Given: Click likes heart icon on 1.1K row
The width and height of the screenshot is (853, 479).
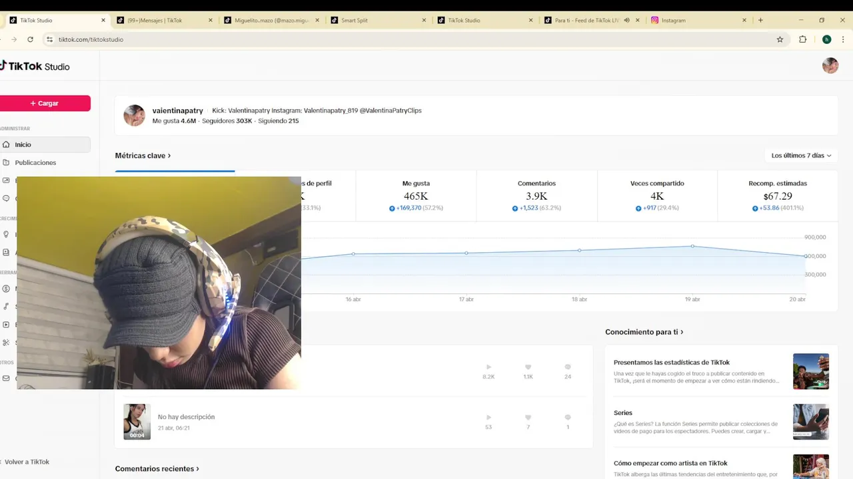Looking at the screenshot, I should click(528, 367).
